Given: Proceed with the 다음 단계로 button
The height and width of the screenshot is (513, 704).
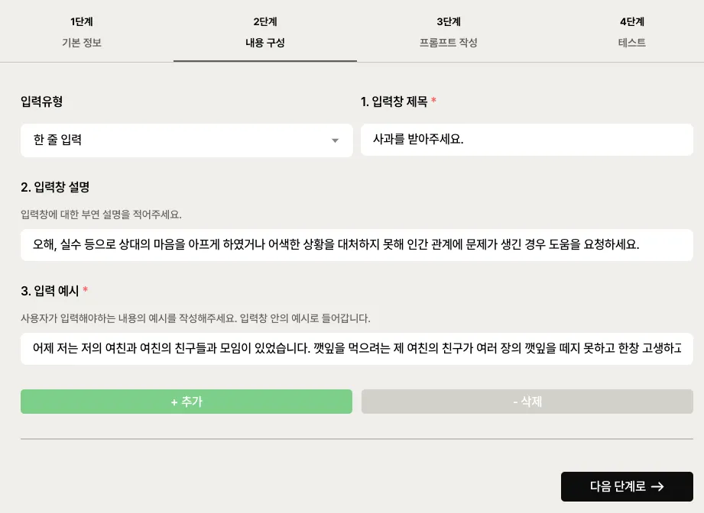Looking at the screenshot, I should tap(626, 486).
